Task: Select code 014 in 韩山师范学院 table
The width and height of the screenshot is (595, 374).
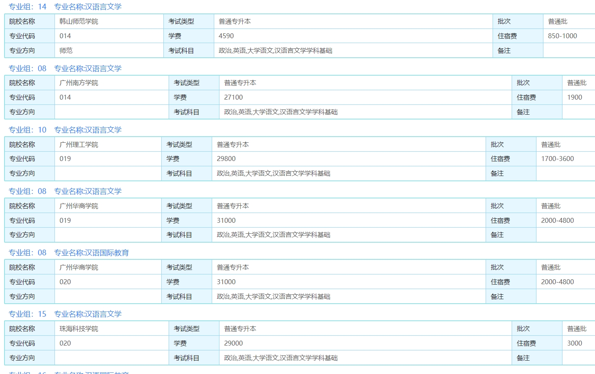Action: pyautogui.click(x=65, y=36)
